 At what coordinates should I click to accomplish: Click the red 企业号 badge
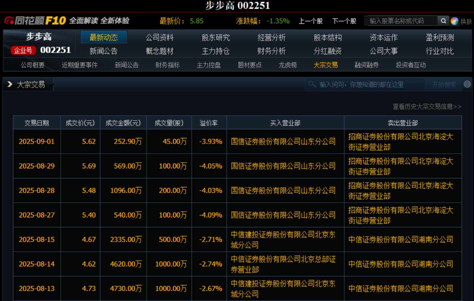point(23,50)
